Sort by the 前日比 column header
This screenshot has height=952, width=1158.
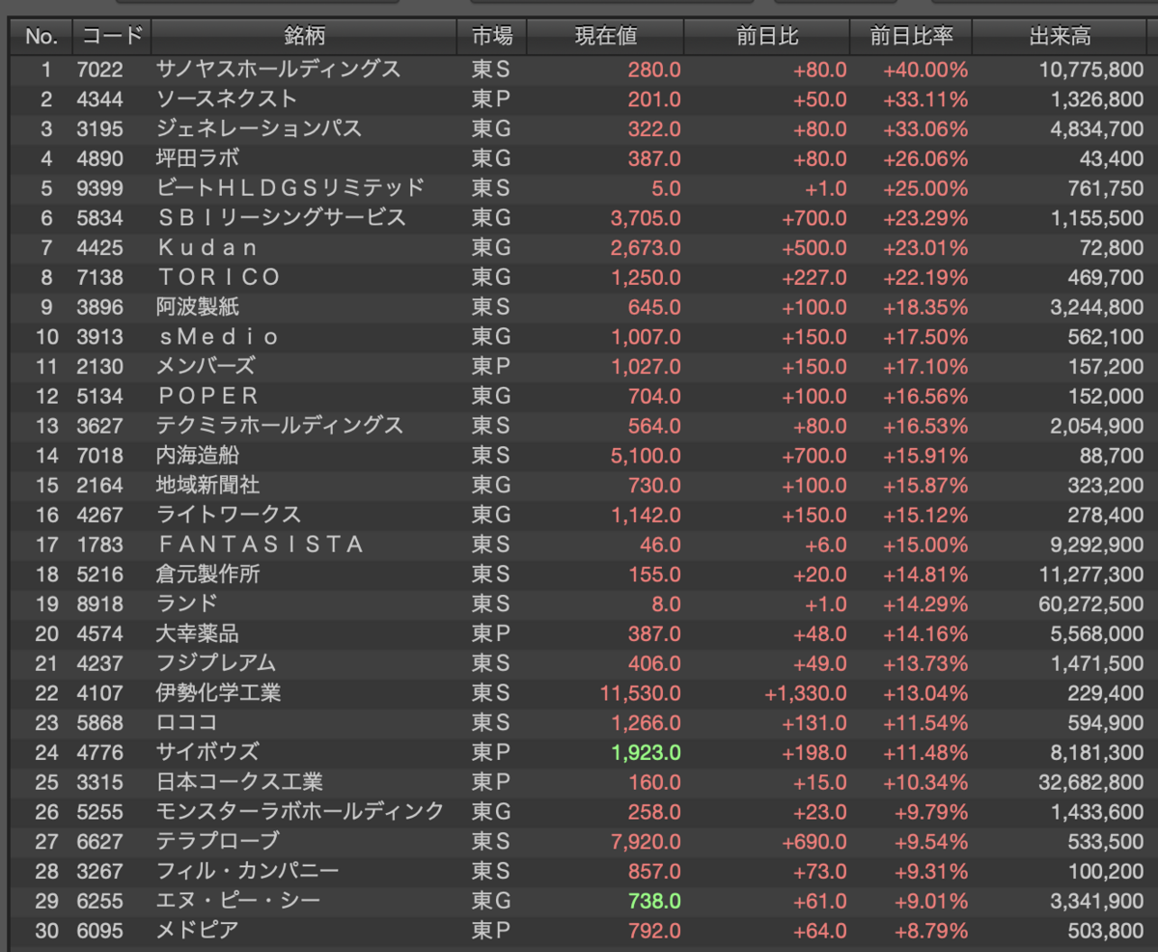(767, 37)
